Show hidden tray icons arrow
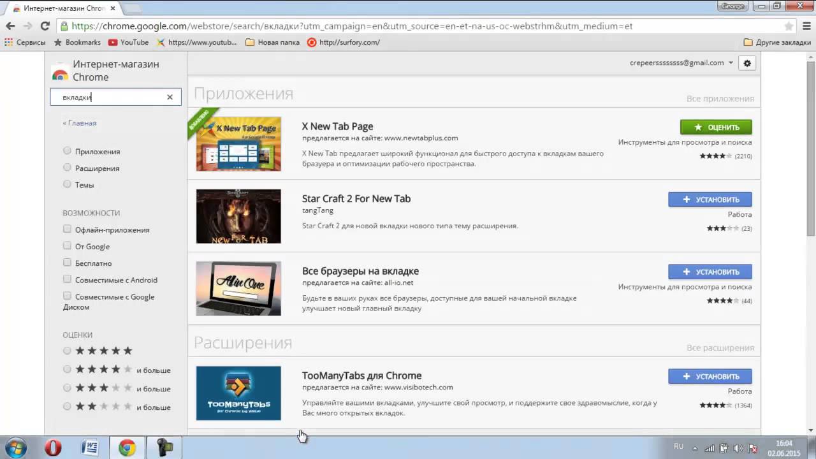The height and width of the screenshot is (459, 816). (x=695, y=448)
